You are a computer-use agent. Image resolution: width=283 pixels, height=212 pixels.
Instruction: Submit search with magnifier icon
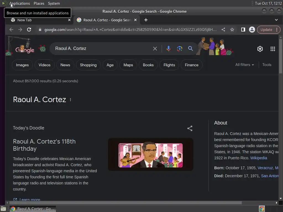[190, 49]
